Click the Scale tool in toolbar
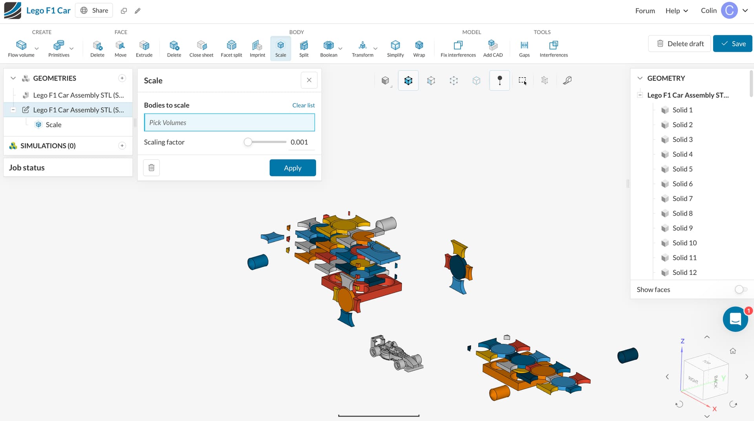Viewport: 754px width, 421px height. 280,48
